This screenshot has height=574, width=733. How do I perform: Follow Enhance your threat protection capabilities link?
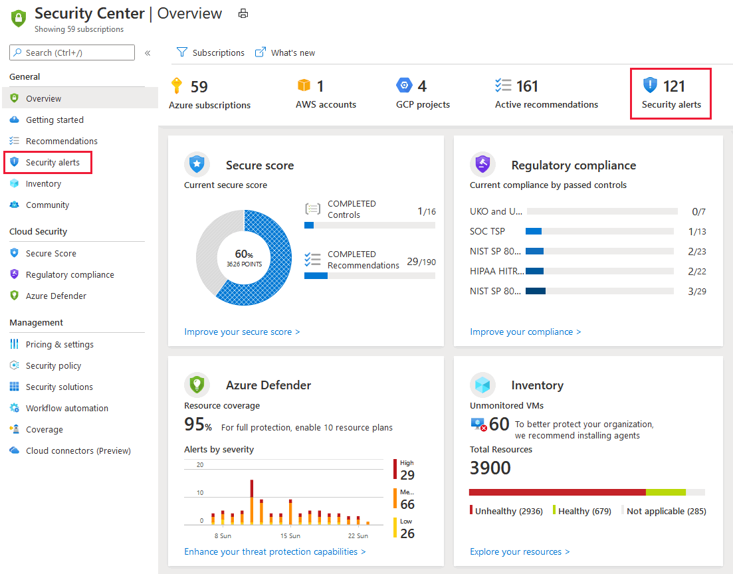[275, 551]
